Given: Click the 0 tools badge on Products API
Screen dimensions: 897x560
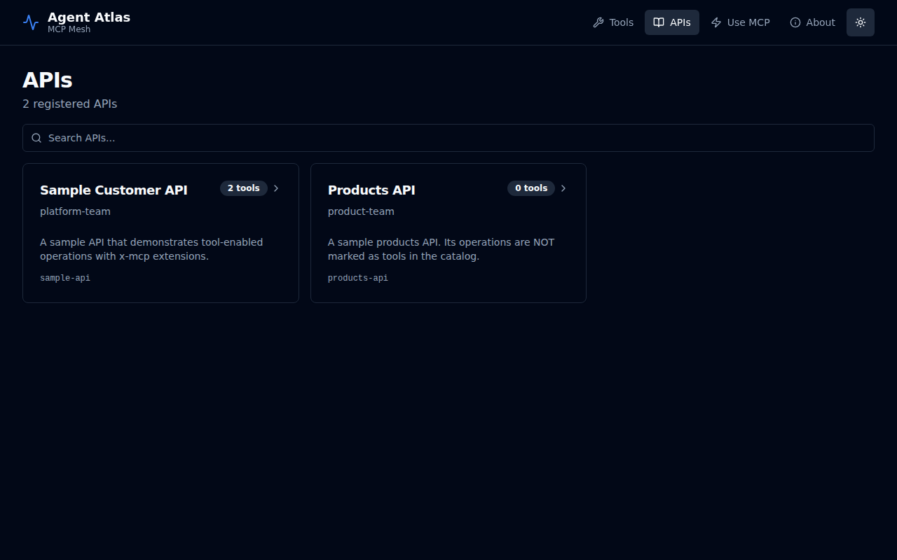Looking at the screenshot, I should (531, 188).
